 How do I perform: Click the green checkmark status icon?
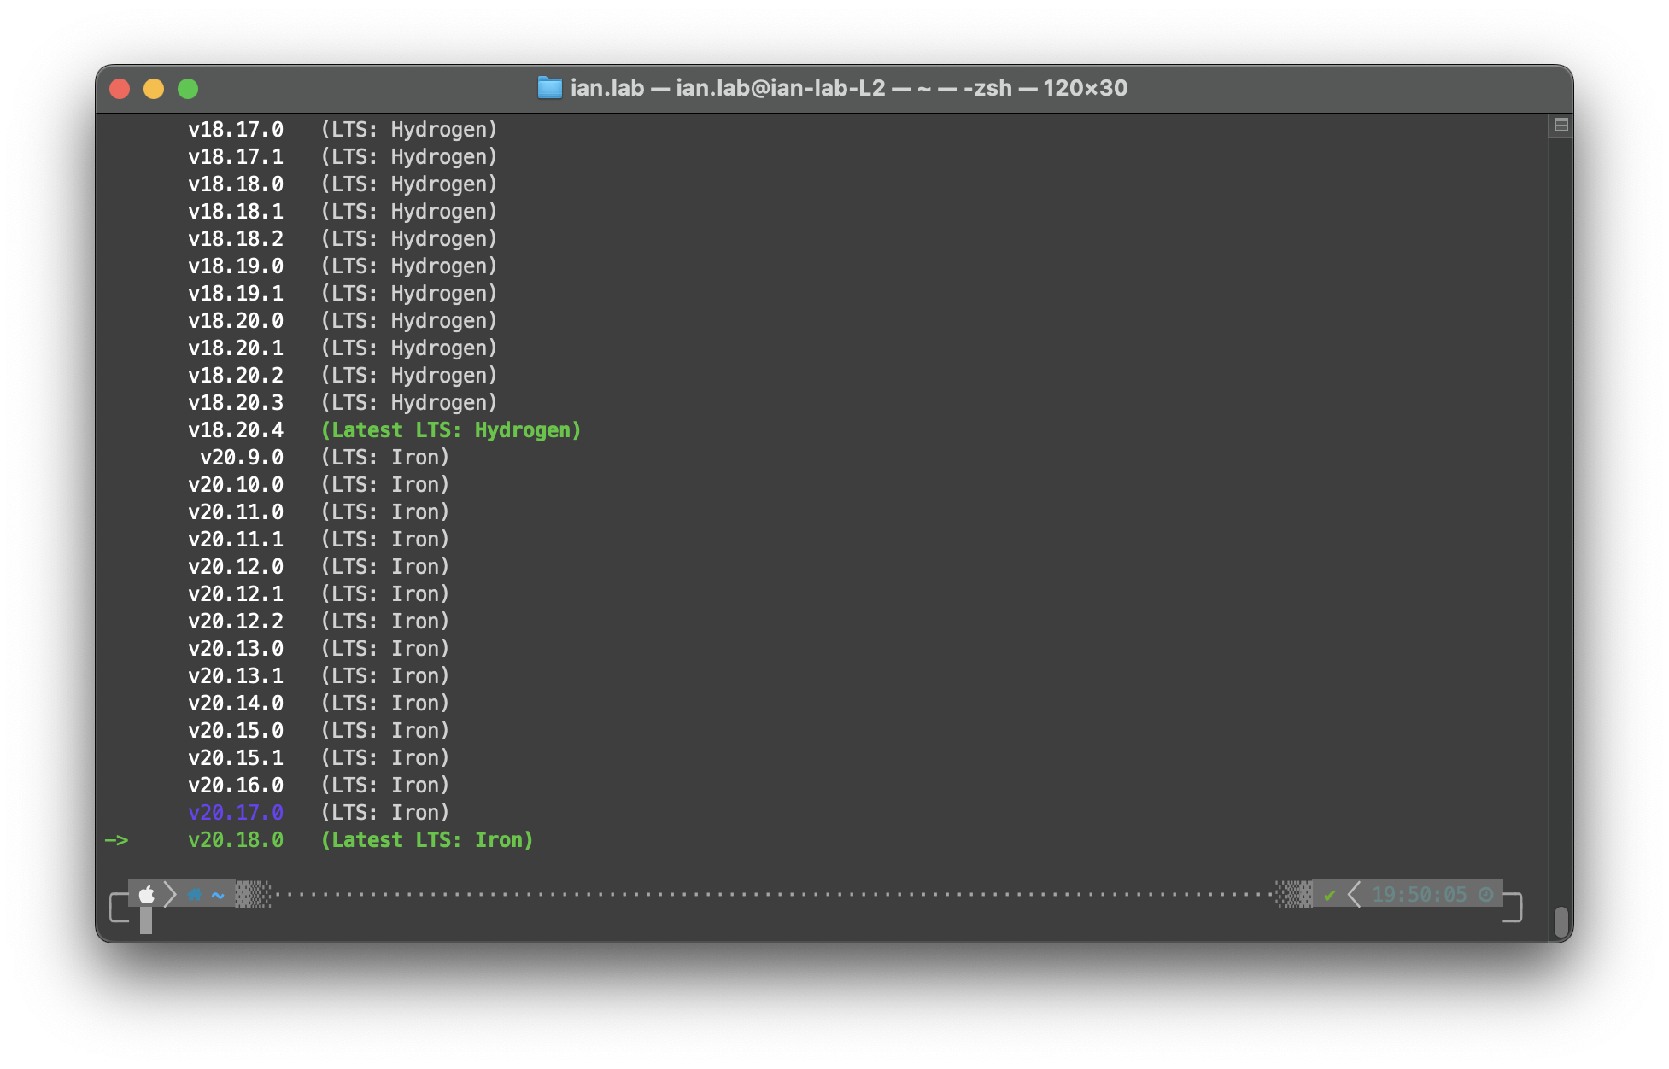(x=1329, y=895)
